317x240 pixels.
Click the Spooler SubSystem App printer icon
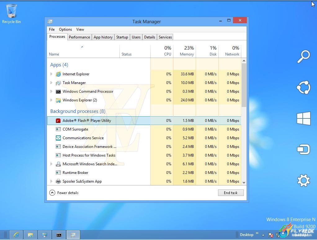pos(58,181)
